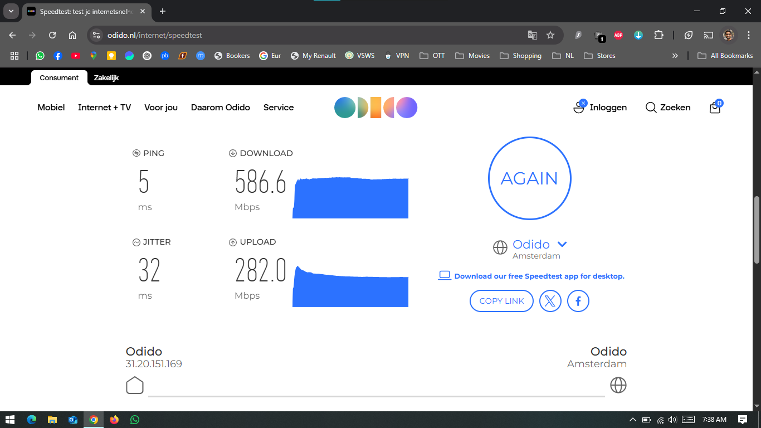This screenshot has width=761, height=428.
Task: Open the blue download arrow extension
Action: click(638, 35)
